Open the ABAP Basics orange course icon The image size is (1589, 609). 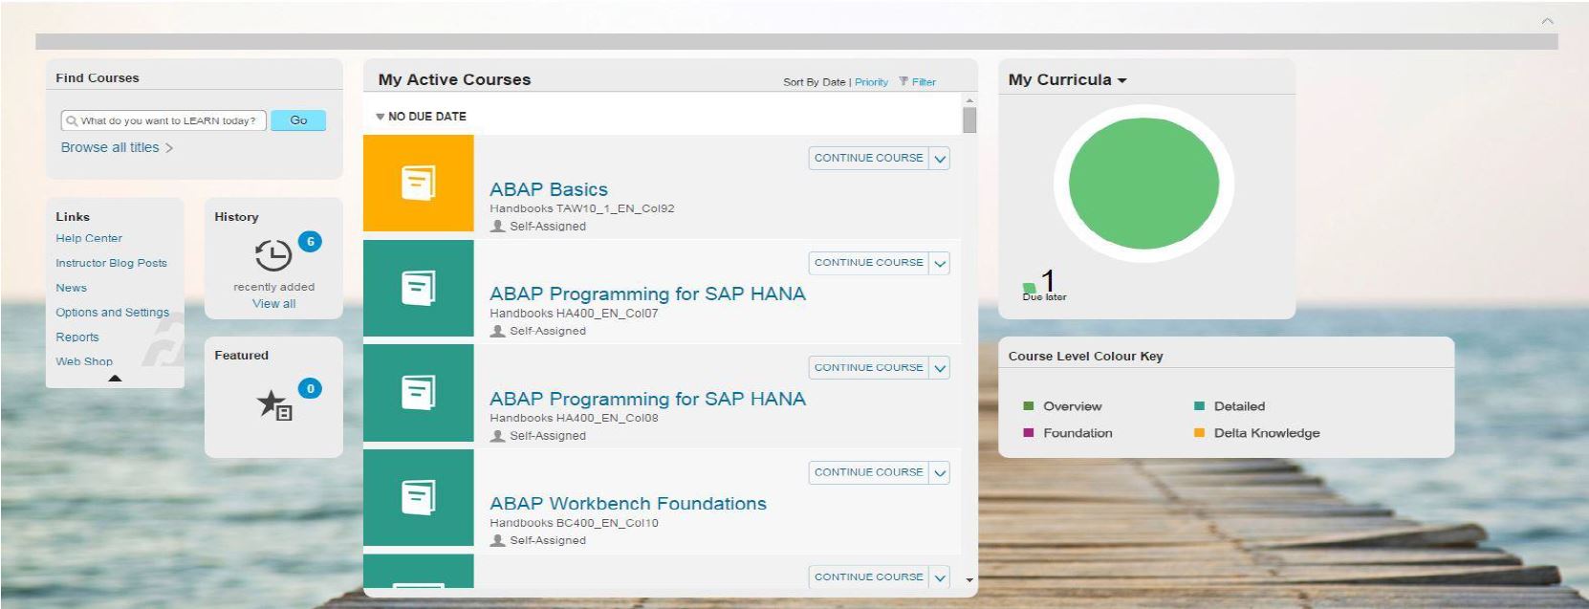click(418, 183)
